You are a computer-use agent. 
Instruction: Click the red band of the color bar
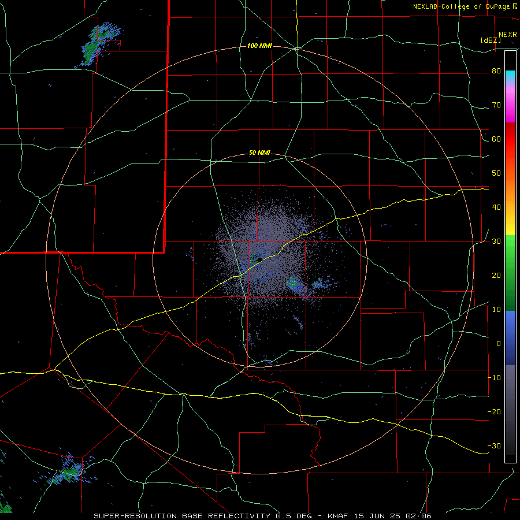(x=510, y=139)
